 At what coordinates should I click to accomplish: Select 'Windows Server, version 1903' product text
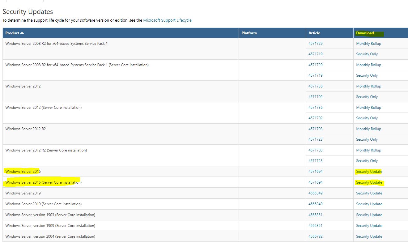(x=50, y=215)
